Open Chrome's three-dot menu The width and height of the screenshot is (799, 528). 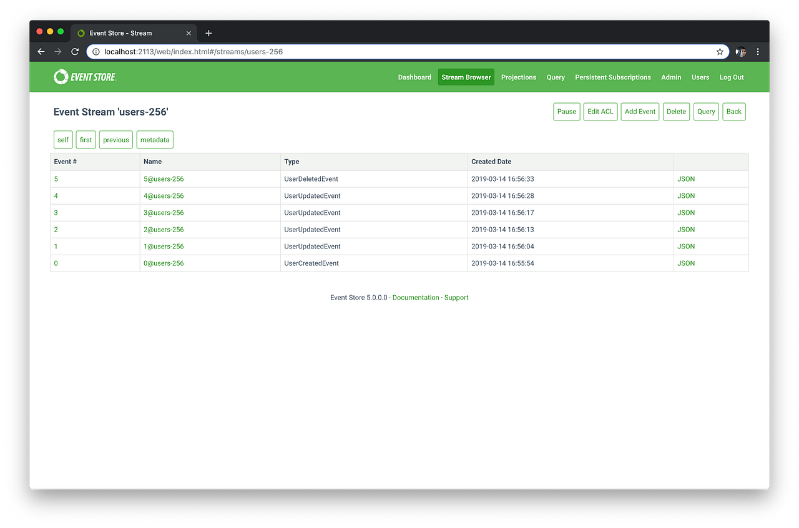click(757, 52)
